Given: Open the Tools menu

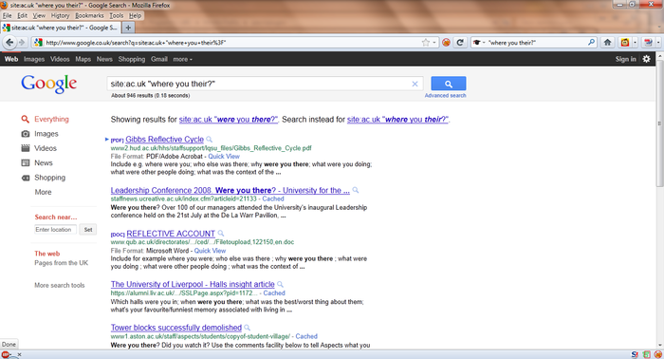Looking at the screenshot, I should [117, 16].
